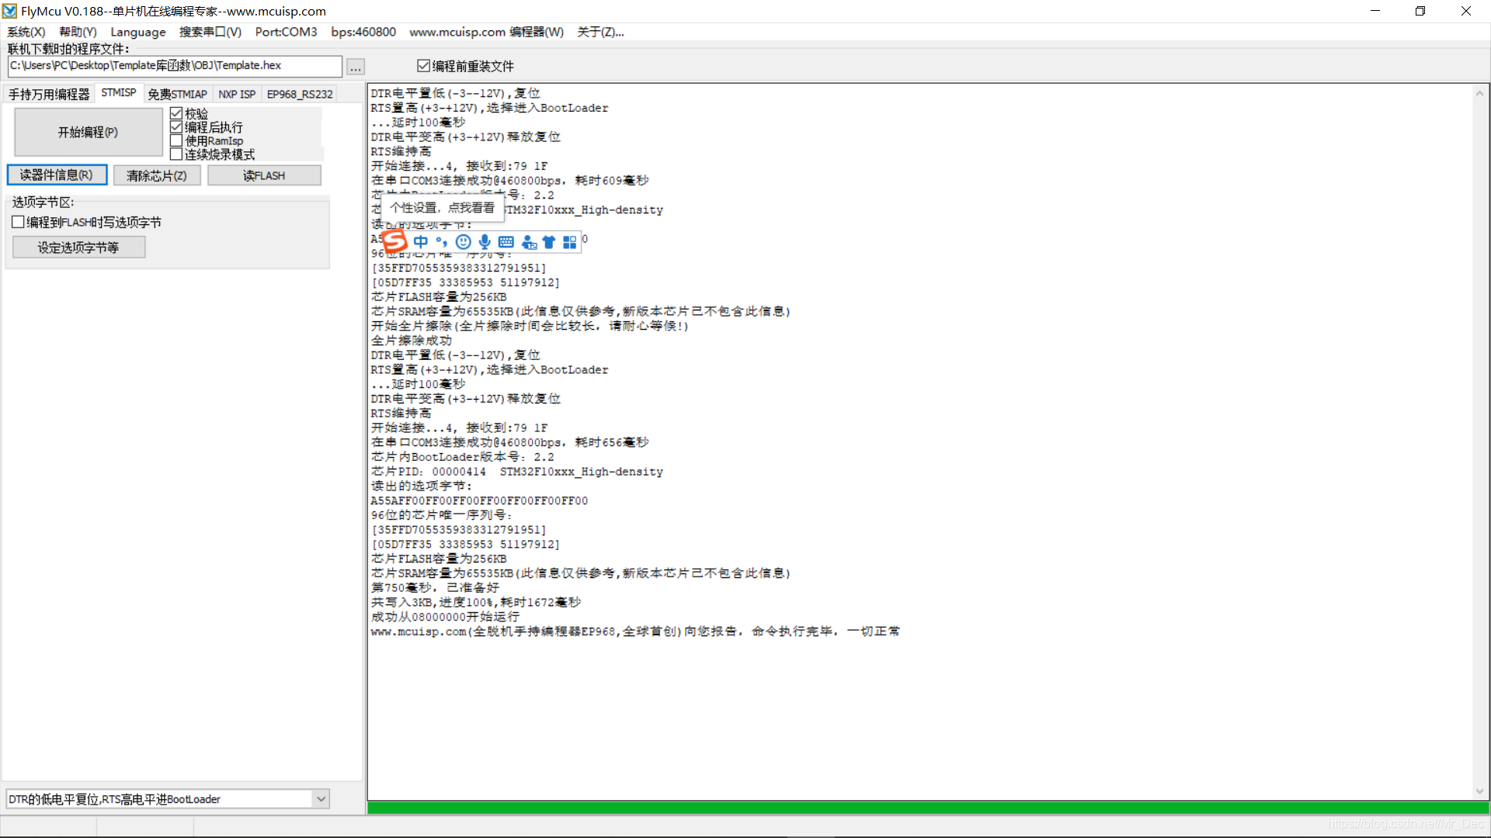Click 选项字节区 group label
Screen dimensions: 1491x838
pyautogui.click(x=43, y=202)
